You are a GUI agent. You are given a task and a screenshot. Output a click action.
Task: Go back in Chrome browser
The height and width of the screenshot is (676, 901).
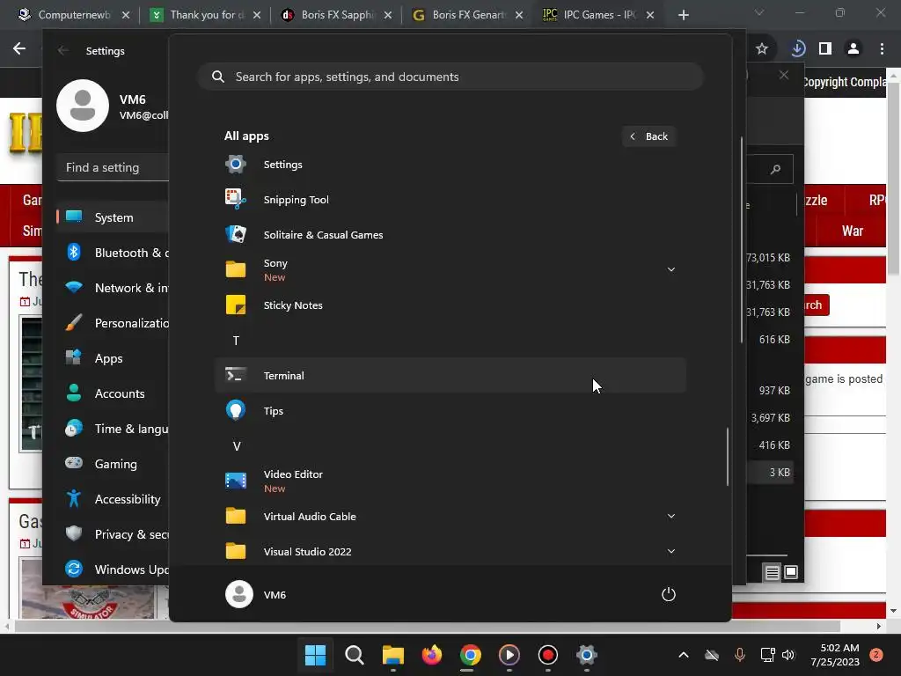click(x=19, y=49)
